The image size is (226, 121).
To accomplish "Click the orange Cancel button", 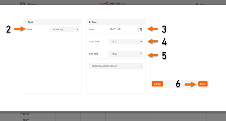I will (x=157, y=84).
